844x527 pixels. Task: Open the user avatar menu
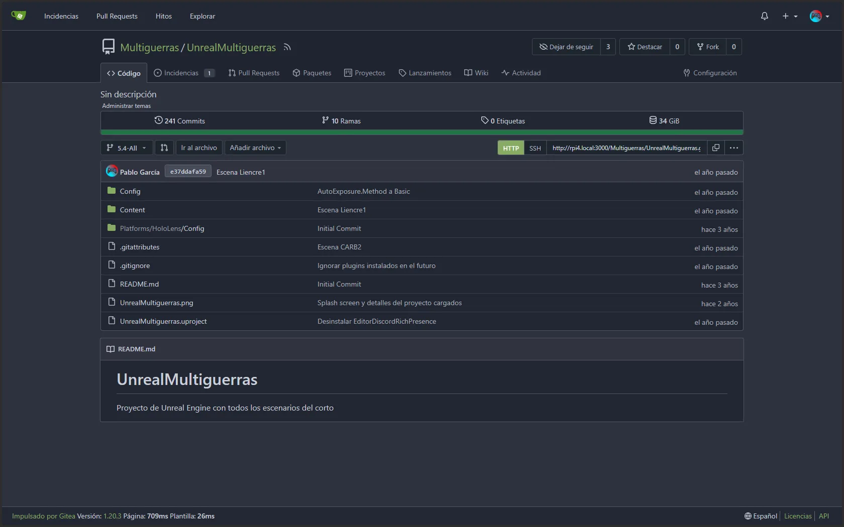[x=819, y=16]
